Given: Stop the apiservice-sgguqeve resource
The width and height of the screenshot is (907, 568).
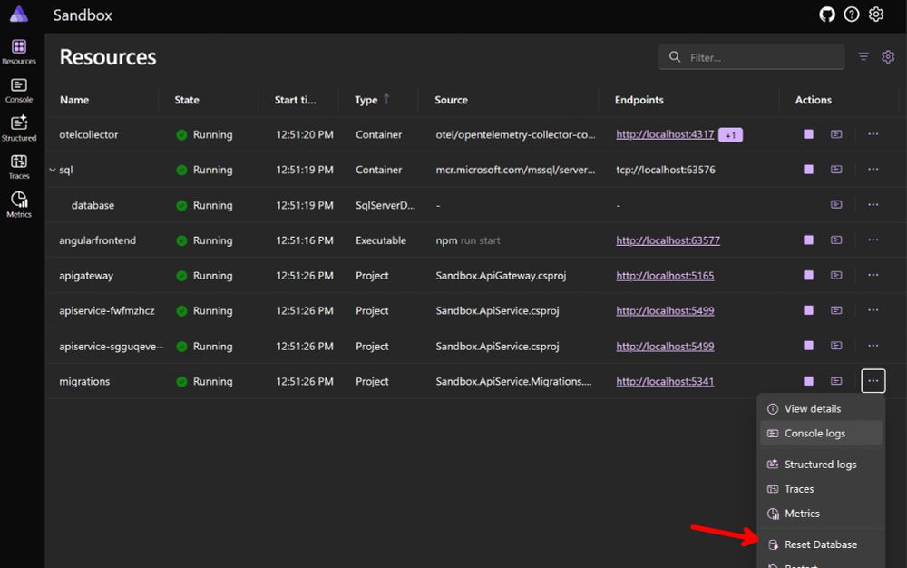Looking at the screenshot, I should tap(809, 346).
